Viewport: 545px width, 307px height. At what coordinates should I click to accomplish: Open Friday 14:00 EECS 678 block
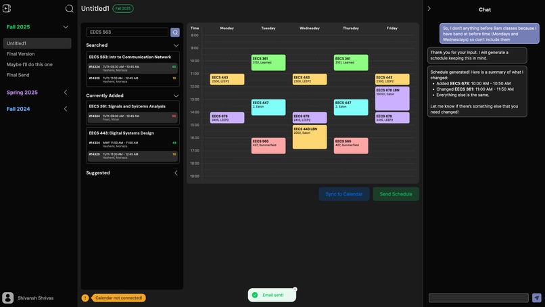[392, 118]
